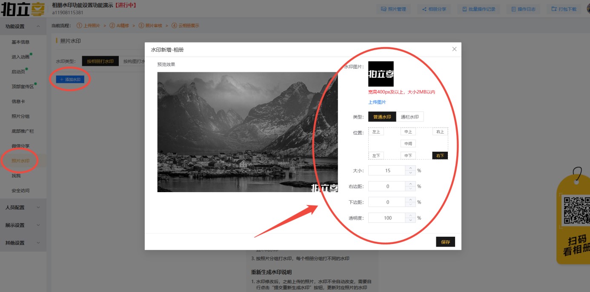Click the 拍立享 watermark image thumbnail

click(x=381, y=74)
